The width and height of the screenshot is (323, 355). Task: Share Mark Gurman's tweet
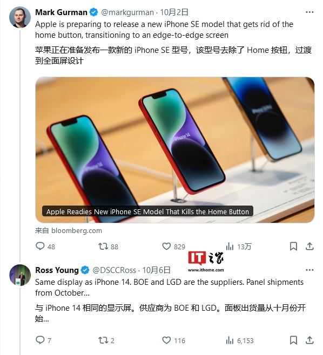pyautogui.click(x=309, y=246)
